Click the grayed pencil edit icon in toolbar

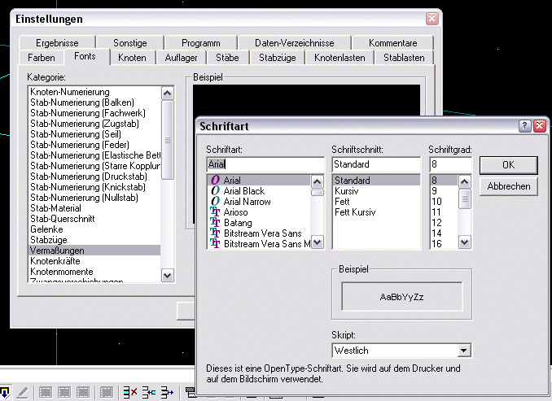click(x=22, y=392)
